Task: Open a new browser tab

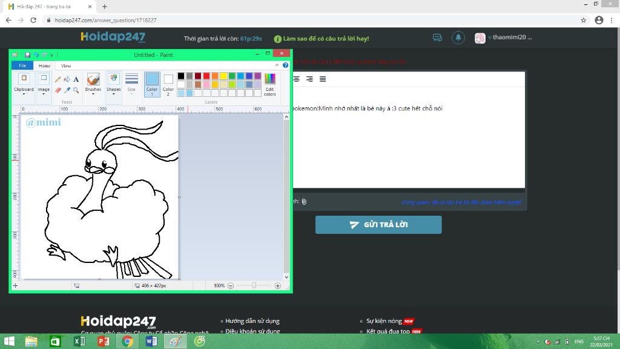Action: click(x=104, y=6)
